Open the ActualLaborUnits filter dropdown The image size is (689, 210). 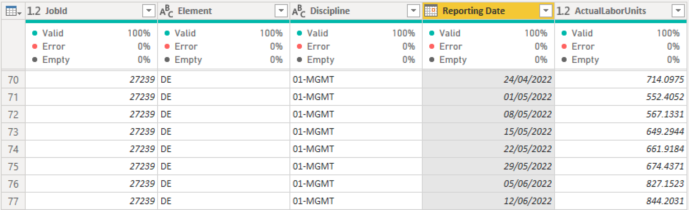click(678, 11)
